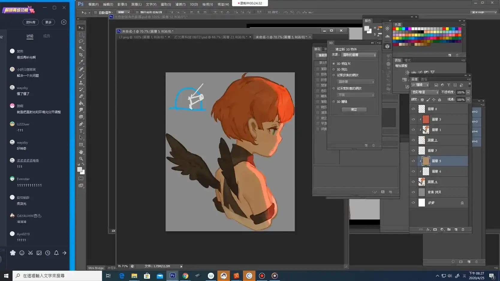Image resolution: width=500 pixels, height=281 pixels.
Task: Pick the Eyedropper tool
Action: (x=81, y=62)
